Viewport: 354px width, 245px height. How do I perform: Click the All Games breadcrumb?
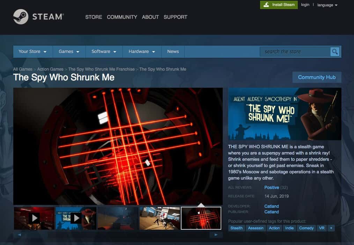coord(23,69)
